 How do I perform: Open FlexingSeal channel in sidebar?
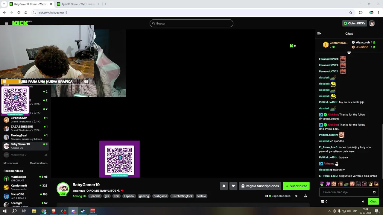[25, 137]
